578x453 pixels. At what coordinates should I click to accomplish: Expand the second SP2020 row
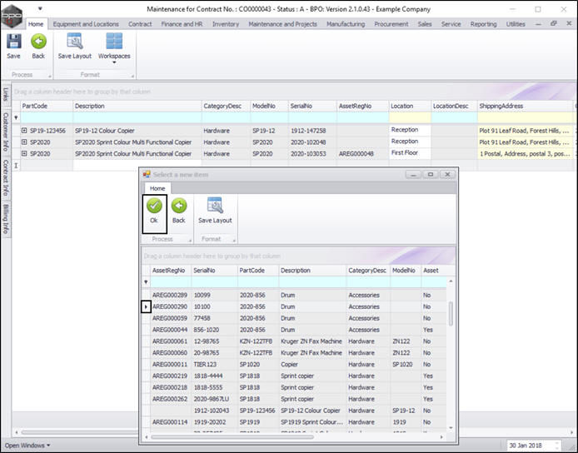25,154
